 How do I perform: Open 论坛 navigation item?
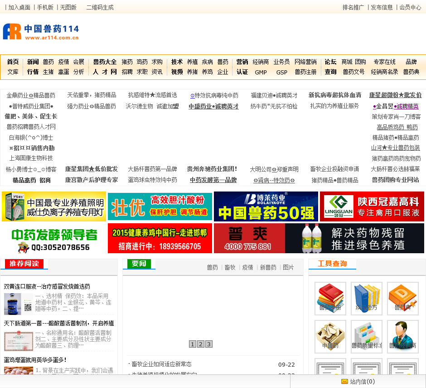coord(330,62)
